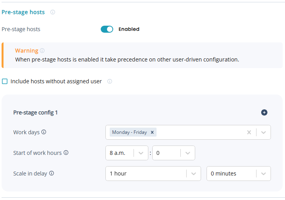Image resolution: width=285 pixels, height=200 pixels.
Task: Click the Pre-stage config 1 title
Action: pyautogui.click(x=36, y=112)
